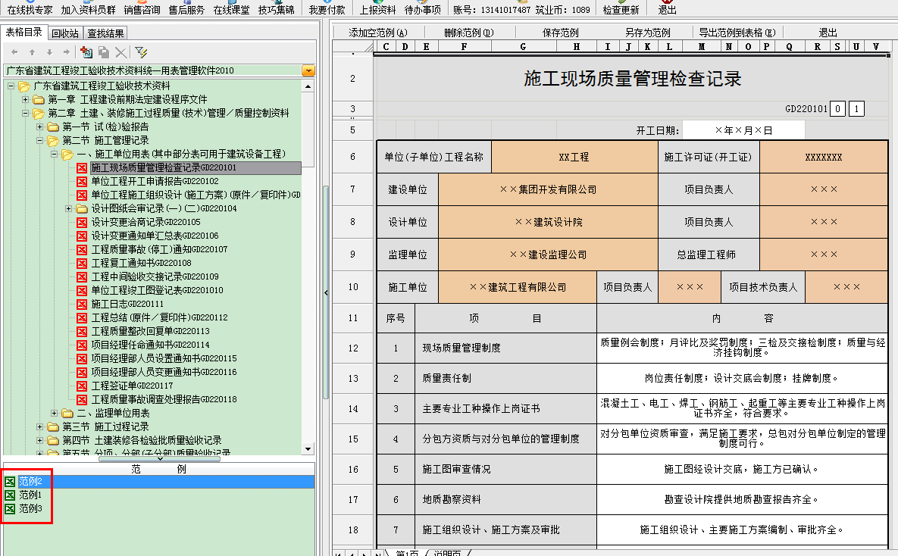Collapse the 第二节 施工管理记录 node
Screen dimensions: 898x556
click(x=39, y=140)
